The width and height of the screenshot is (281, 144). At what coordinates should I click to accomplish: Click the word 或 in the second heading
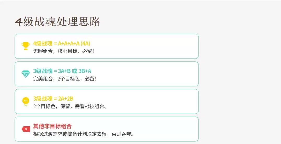(74, 71)
